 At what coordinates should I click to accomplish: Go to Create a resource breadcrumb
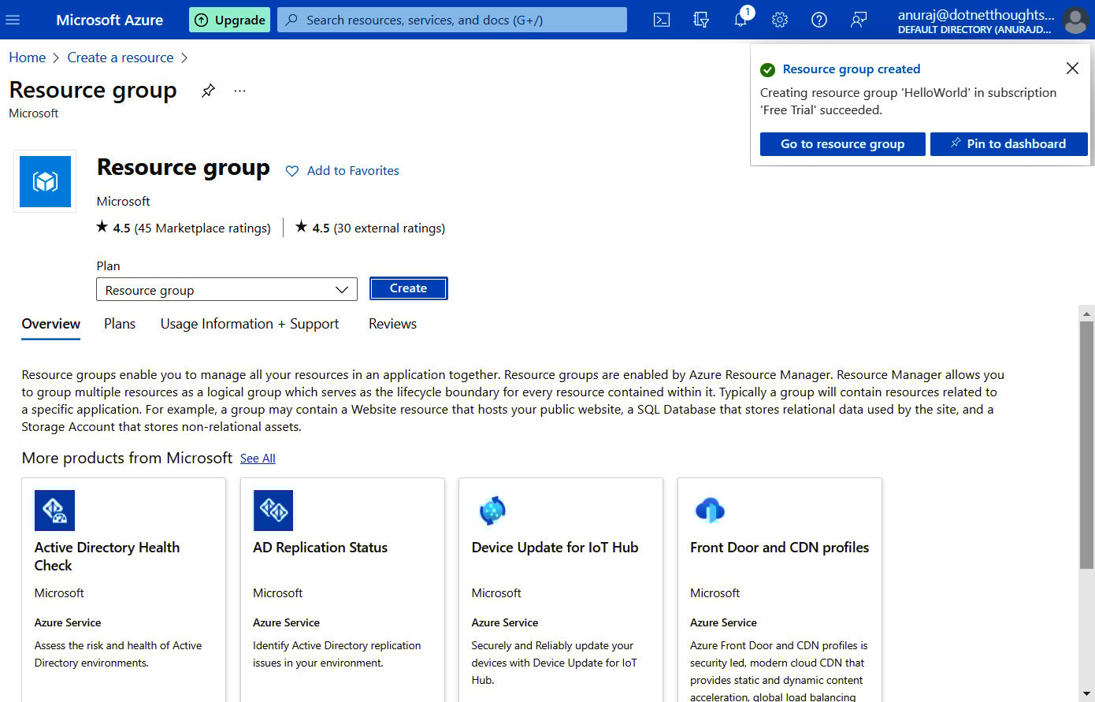(121, 58)
